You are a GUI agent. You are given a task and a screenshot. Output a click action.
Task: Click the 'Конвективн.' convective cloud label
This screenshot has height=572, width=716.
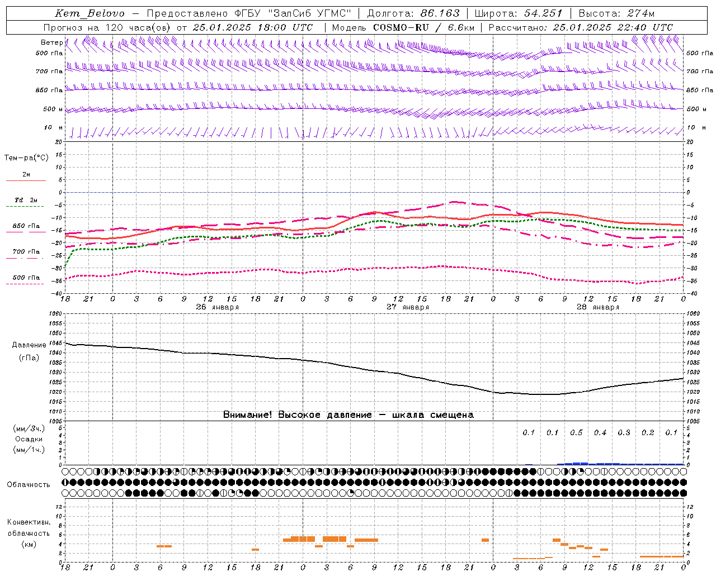(29, 522)
